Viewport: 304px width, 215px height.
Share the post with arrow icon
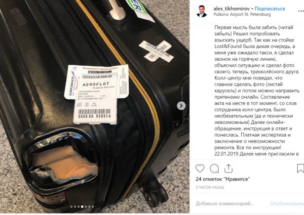229,168
